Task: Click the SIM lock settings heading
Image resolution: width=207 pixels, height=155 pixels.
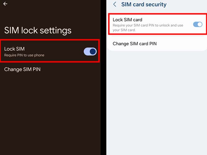Action: click(x=38, y=30)
